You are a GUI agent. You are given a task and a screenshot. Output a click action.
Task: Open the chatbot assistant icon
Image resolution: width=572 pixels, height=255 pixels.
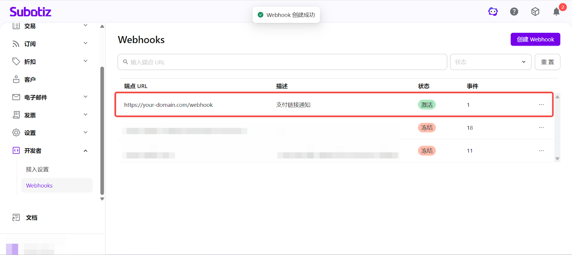493,12
